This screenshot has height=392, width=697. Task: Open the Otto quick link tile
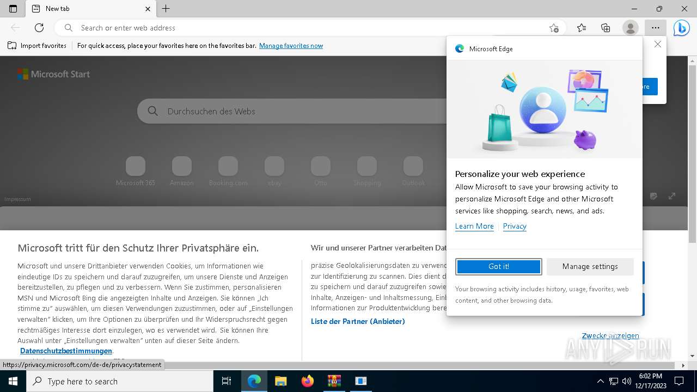pos(321,171)
